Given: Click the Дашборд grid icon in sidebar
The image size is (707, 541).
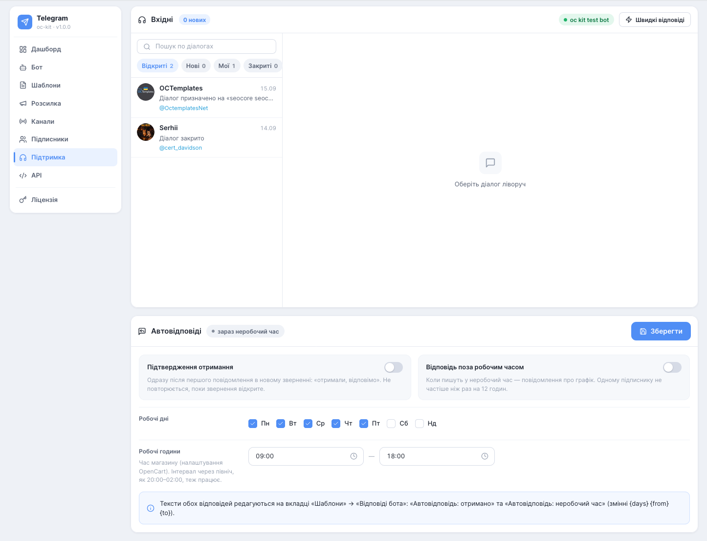Looking at the screenshot, I should [x=23, y=49].
